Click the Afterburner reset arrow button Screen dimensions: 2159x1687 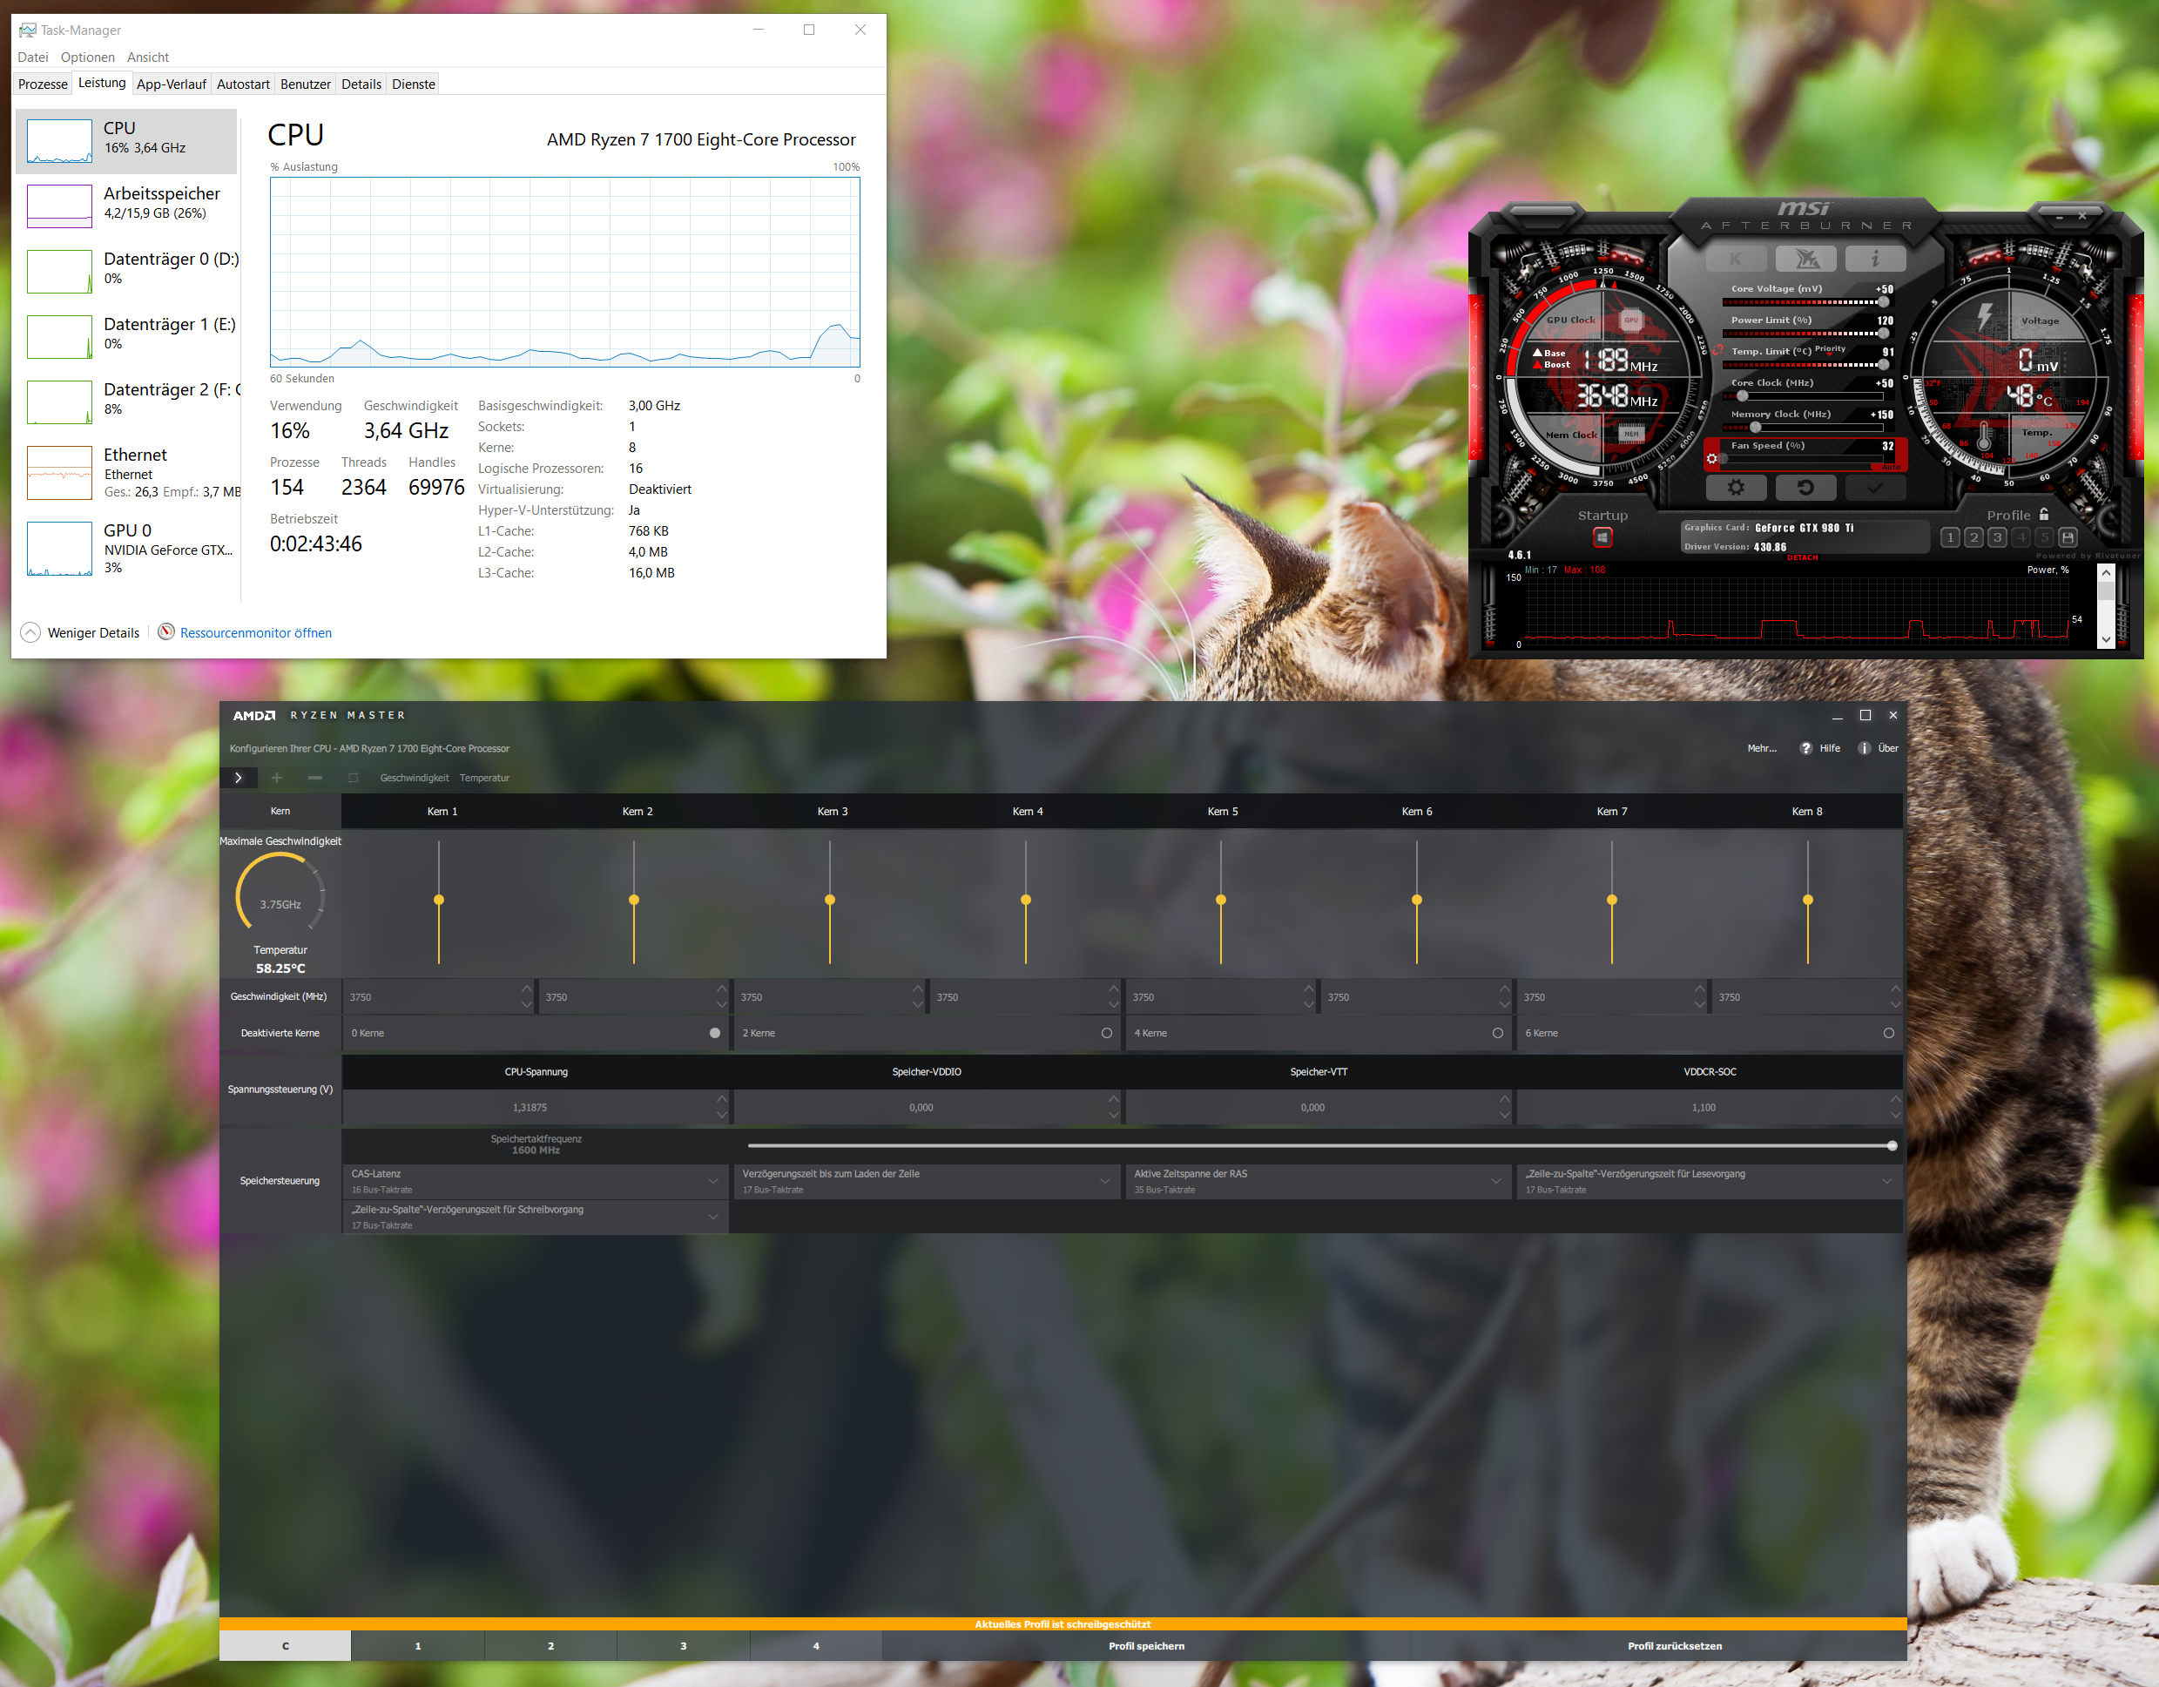tap(1805, 488)
